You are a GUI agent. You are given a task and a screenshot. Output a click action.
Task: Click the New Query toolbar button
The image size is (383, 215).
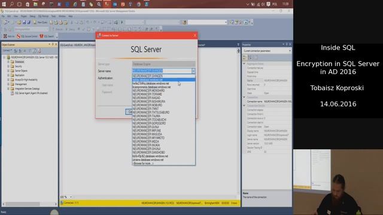(x=40, y=23)
